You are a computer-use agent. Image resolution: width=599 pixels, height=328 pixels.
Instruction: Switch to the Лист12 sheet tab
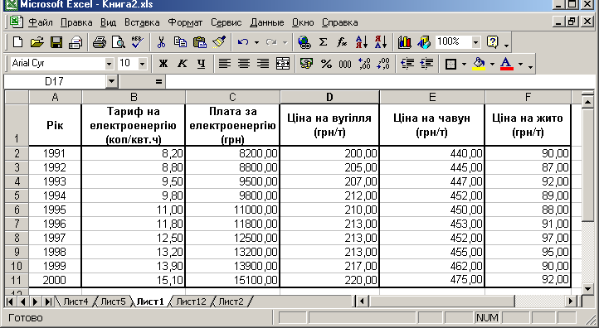pyautogui.click(x=191, y=301)
